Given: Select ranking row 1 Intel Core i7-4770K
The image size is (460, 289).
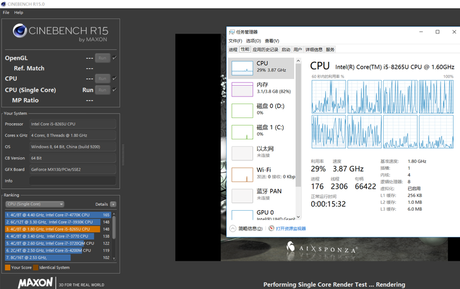Looking at the screenshot, I should [58, 215].
